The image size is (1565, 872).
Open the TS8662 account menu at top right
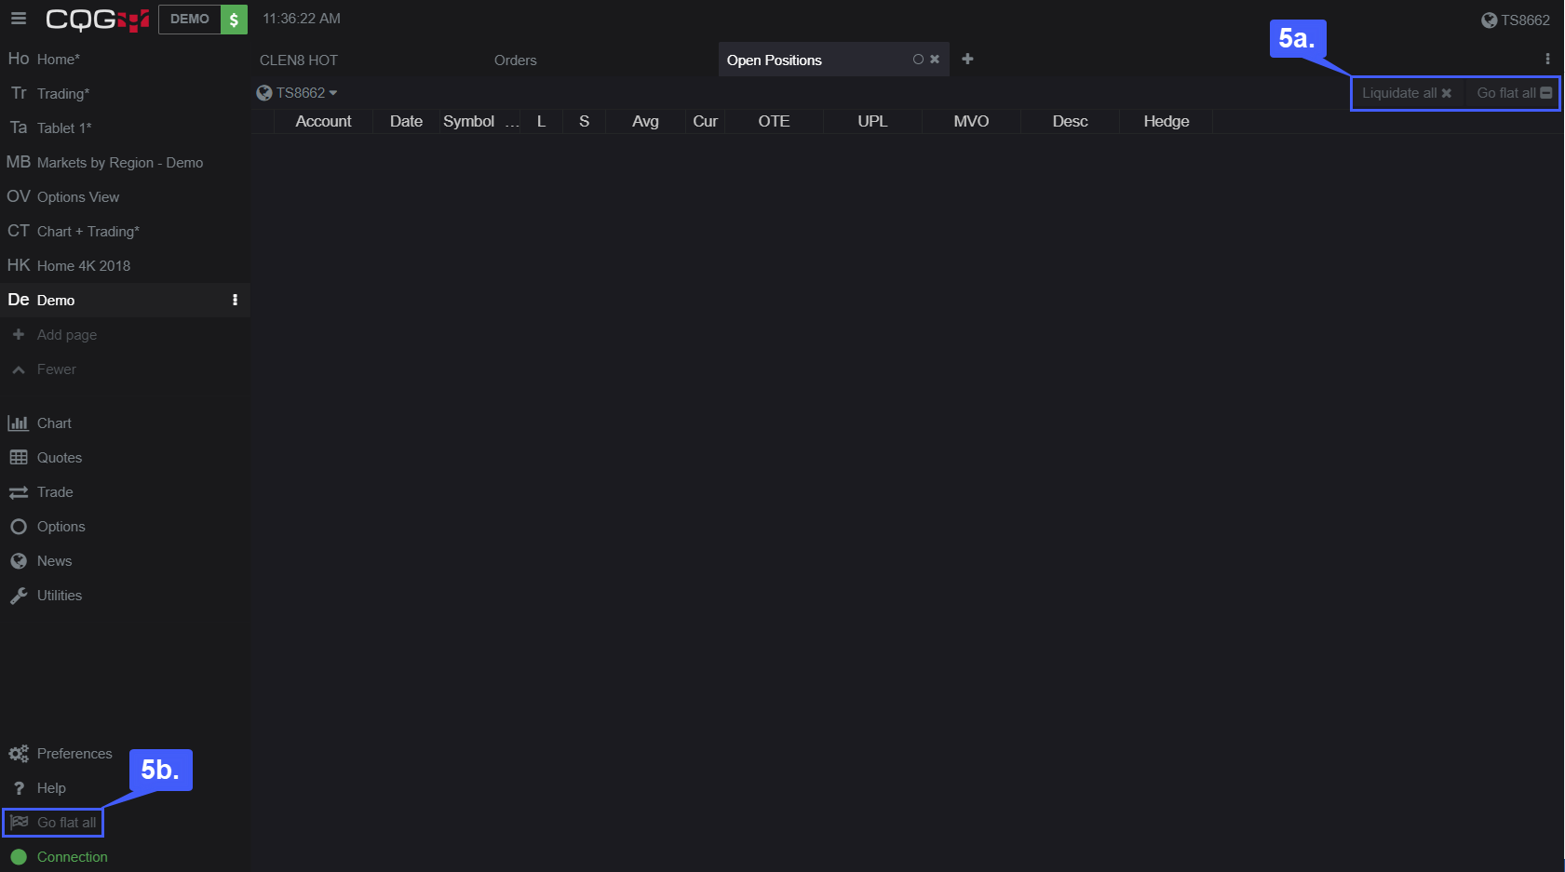pos(1516,20)
